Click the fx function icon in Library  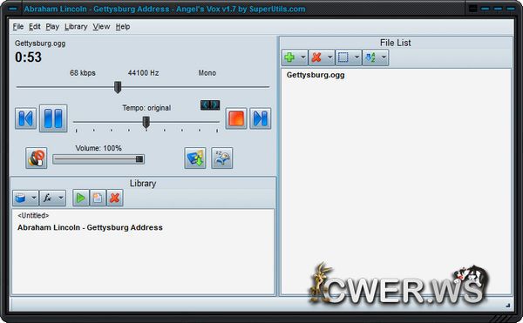pos(47,199)
